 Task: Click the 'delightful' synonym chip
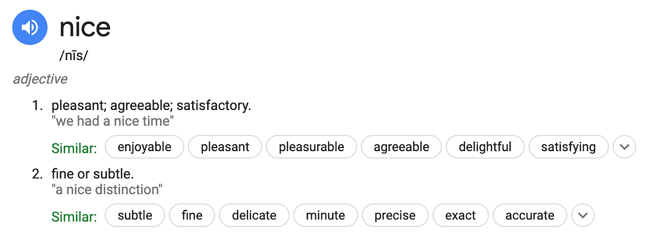(485, 147)
